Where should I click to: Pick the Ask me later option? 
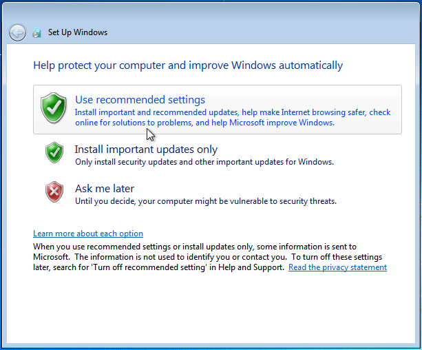105,188
